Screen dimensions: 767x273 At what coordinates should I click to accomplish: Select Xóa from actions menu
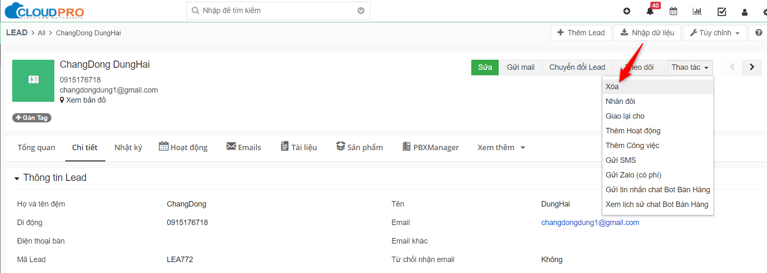[x=657, y=87]
